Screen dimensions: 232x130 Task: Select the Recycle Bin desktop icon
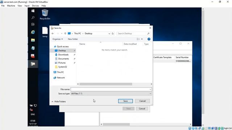(x=45, y=14)
